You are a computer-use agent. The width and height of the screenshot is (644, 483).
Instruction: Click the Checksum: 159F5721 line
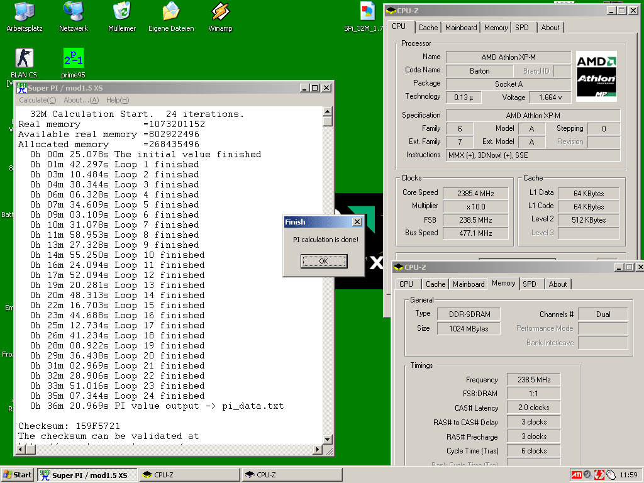point(69,426)
